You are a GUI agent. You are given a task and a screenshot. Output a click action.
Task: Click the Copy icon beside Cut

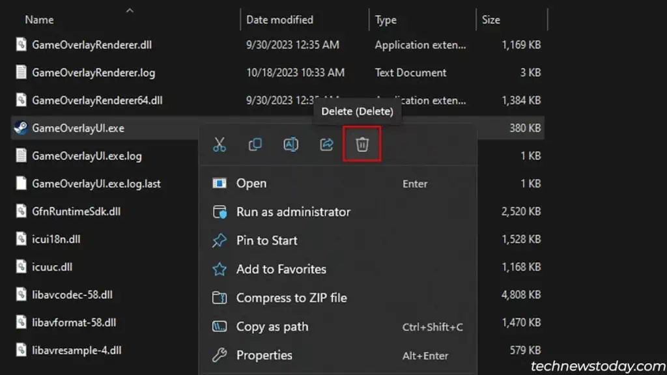coord(255,144)
